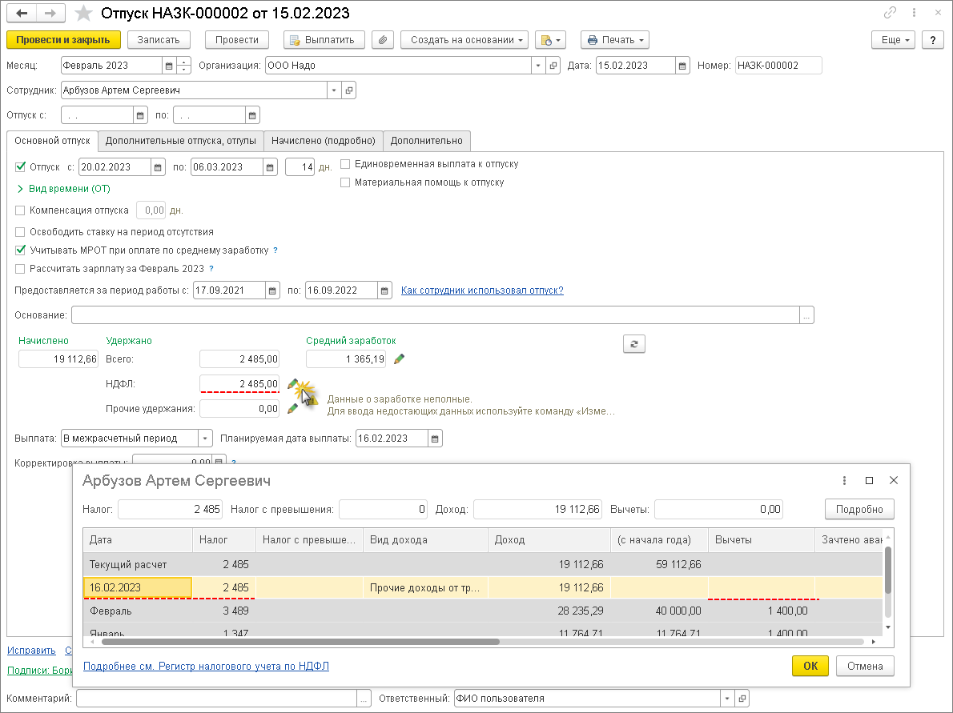Open three-dot menu in main title bar

pyautogui.click(x=914, y=13)
